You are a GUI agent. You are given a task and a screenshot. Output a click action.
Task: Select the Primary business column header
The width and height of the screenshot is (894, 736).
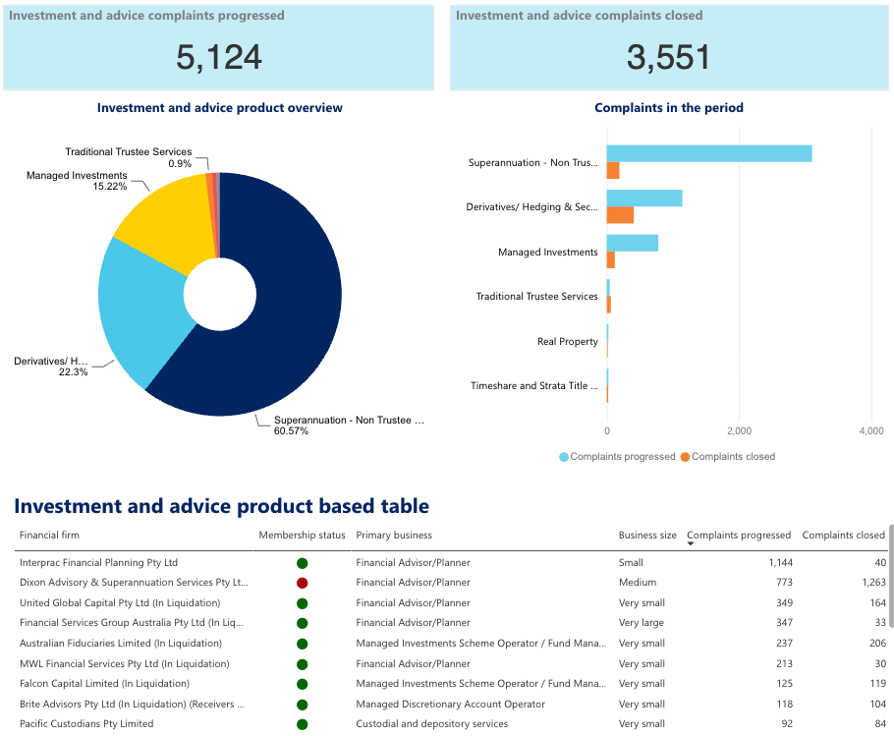(x=394, y=535)
